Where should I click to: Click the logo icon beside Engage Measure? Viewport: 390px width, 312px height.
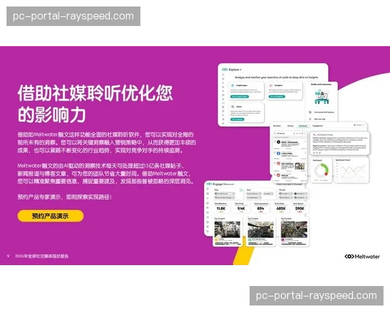(x=209, y=184)
